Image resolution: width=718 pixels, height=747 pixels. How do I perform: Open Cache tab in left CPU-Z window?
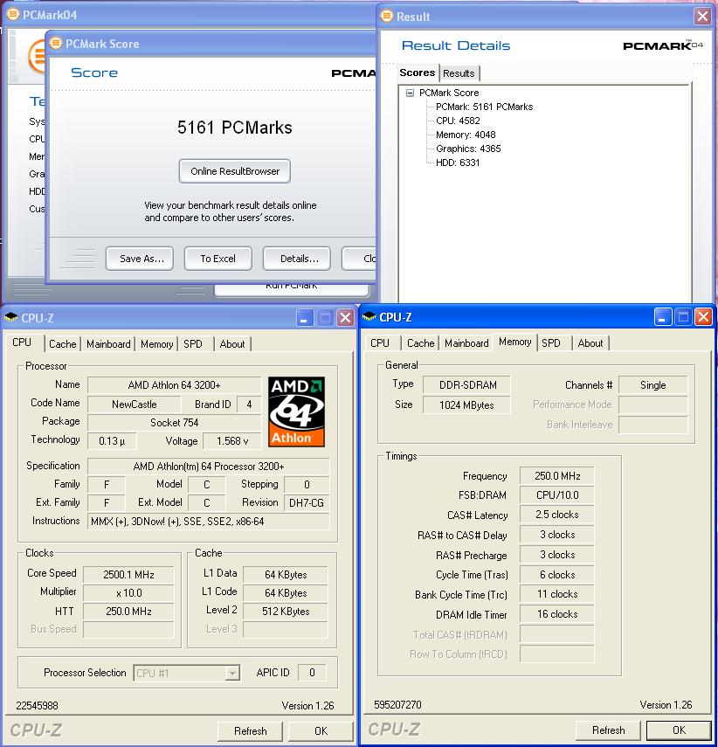[62, 344]
